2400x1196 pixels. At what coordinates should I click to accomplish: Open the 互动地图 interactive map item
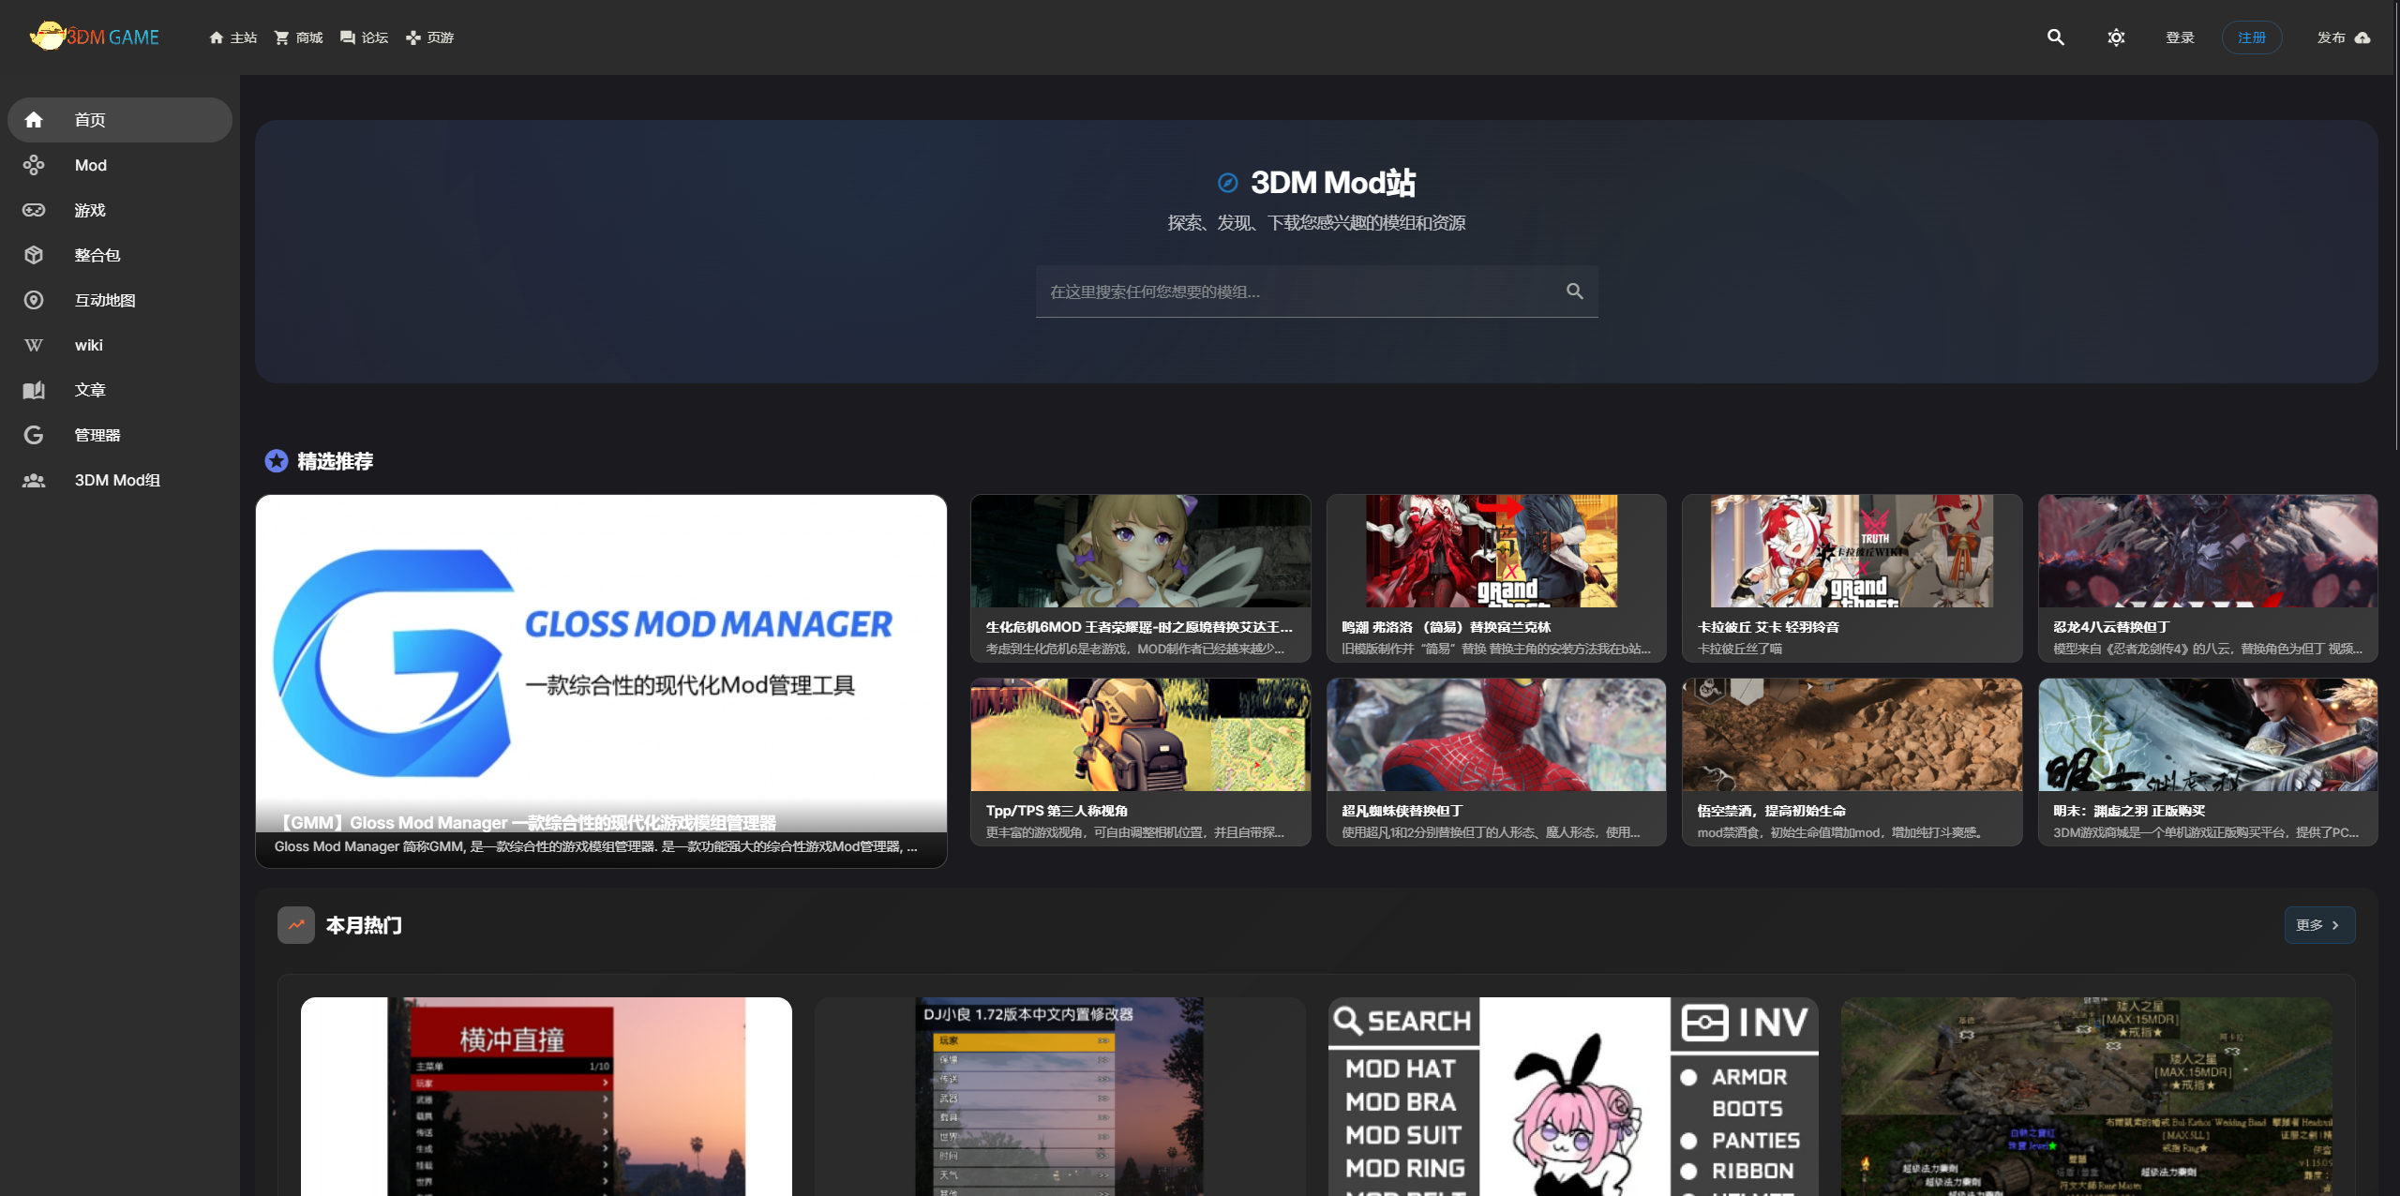pos(105,300)
